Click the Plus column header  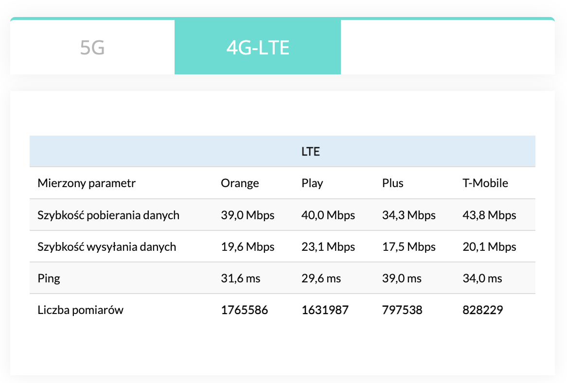click(393, 183)
